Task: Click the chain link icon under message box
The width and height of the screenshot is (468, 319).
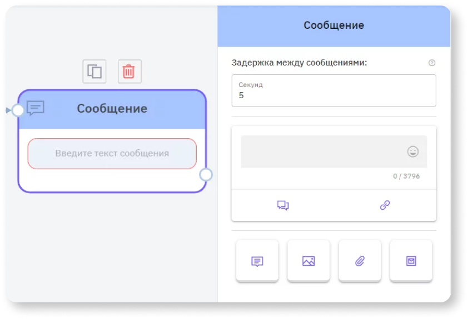Action: 385,205
